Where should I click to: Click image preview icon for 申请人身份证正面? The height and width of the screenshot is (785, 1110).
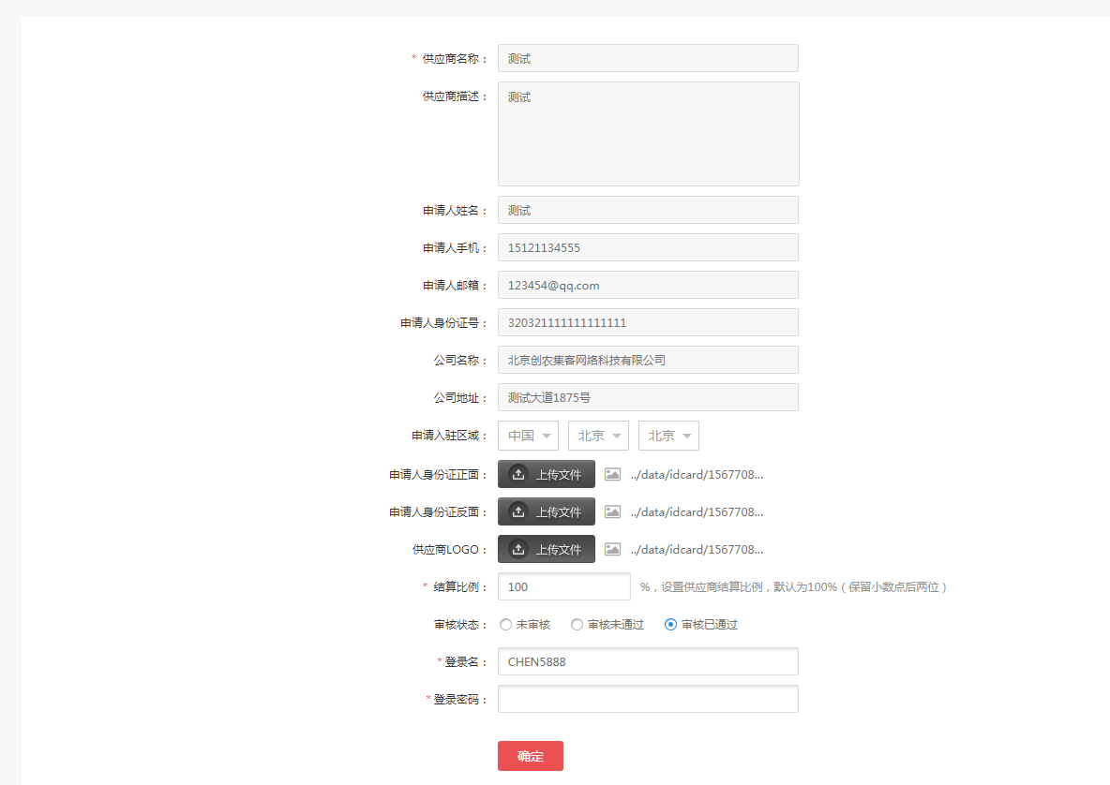click(x=612, y=475)
